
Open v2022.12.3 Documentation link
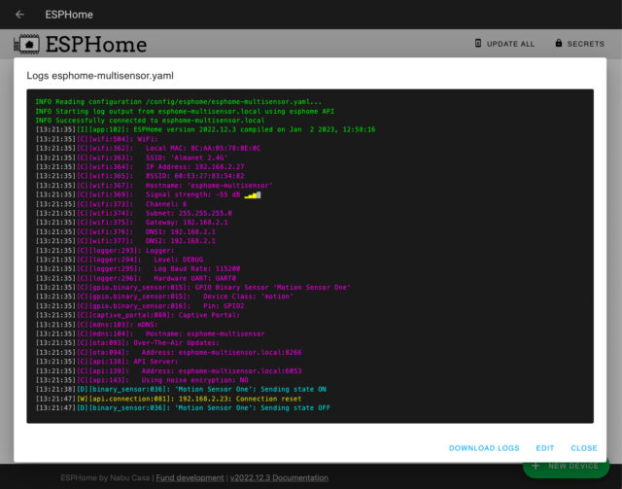coord(279,478)
